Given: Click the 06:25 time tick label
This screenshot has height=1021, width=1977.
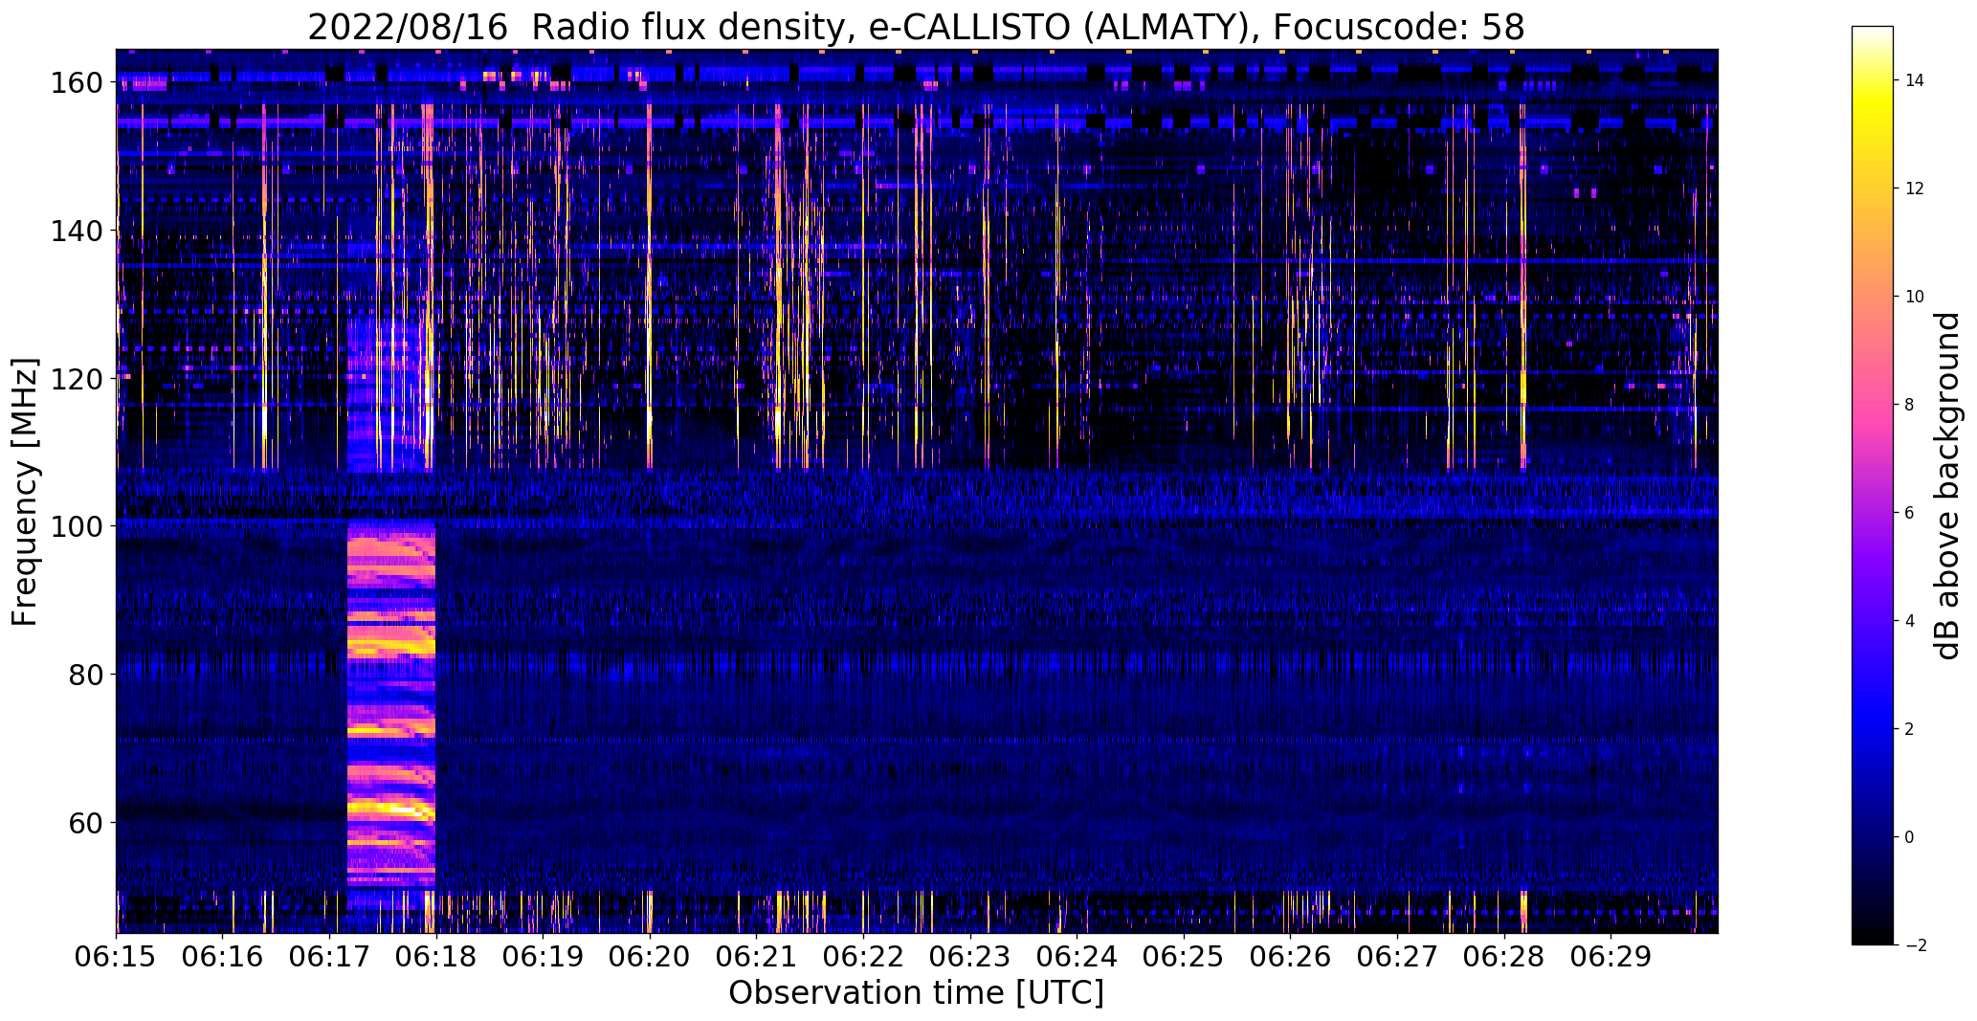Looking at the screenshot, I should 1184,957.
